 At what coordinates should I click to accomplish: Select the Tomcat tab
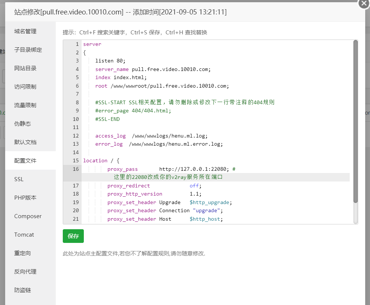click(24, 235)
